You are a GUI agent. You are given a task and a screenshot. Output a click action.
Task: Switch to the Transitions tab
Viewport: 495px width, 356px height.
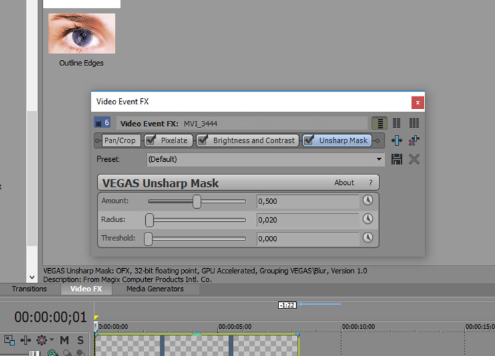tap(29, 289)
